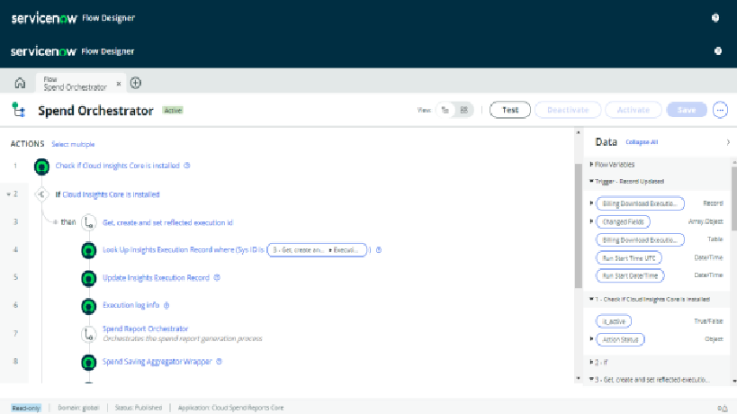Click the status bar right corner icon
The height and width of the screenshot is (414, 737).
pyautogui.click(x=723, y=409)
